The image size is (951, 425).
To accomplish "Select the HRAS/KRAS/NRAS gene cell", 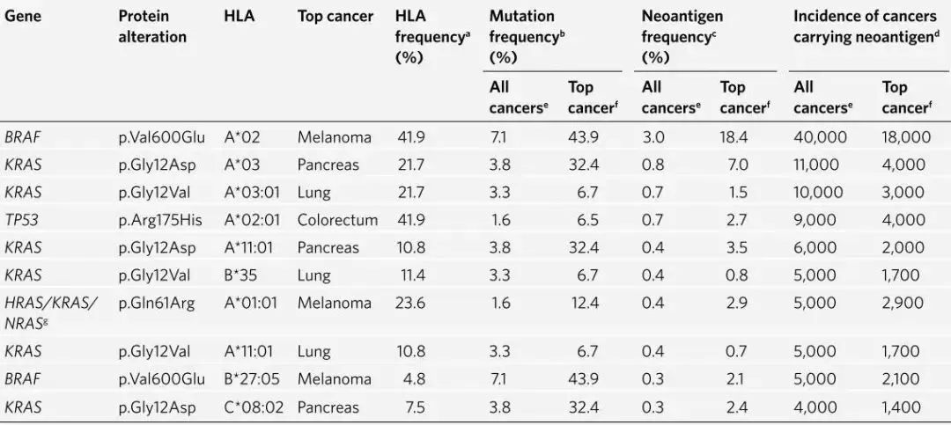I will pyautogui.click(x=51, y=313).
